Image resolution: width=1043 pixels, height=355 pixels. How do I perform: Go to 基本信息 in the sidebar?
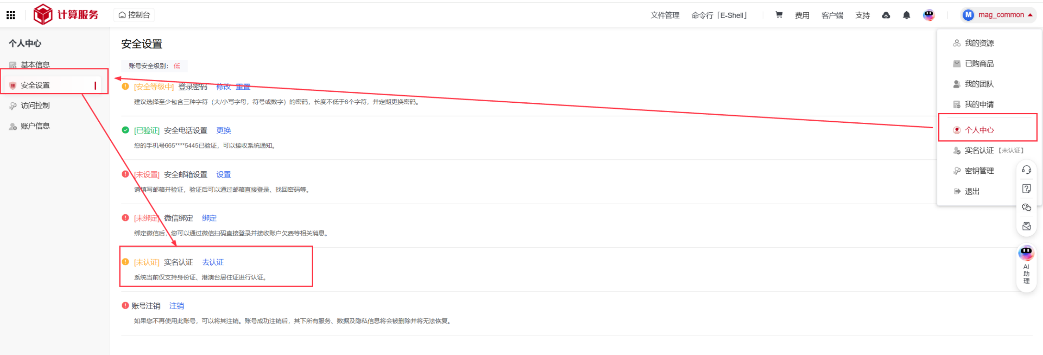(35, 65)
